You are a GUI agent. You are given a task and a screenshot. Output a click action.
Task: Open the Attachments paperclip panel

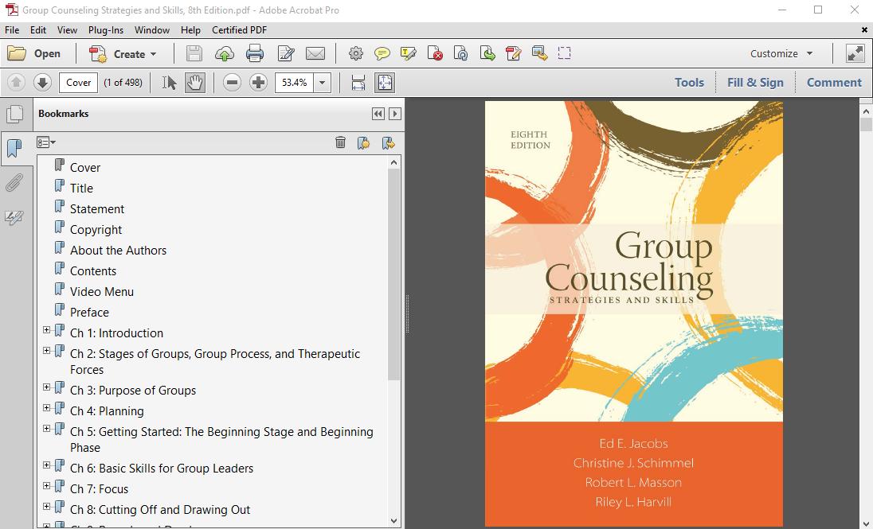pos(14,184)
